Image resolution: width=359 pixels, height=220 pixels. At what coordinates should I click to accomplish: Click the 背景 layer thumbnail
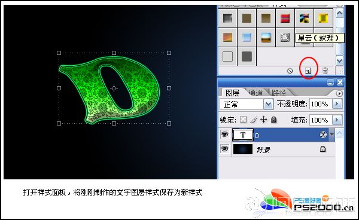click(243, 149)
